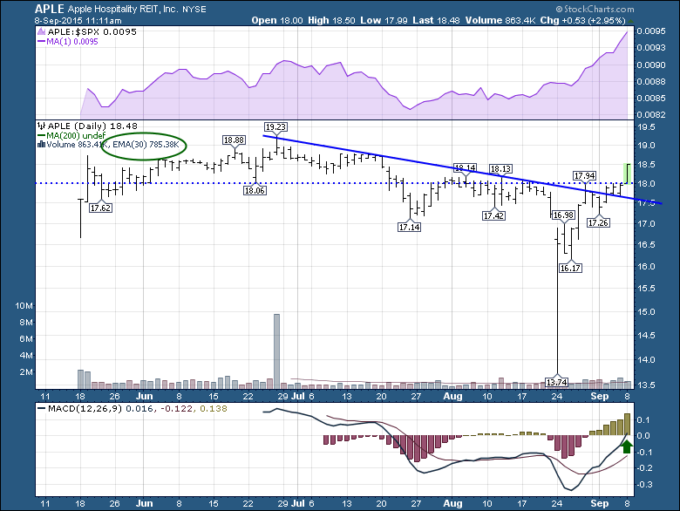This screenshot has height=511, width=680.
Task: Click the High 18.50 value
Action: click(x=331, y=20)
